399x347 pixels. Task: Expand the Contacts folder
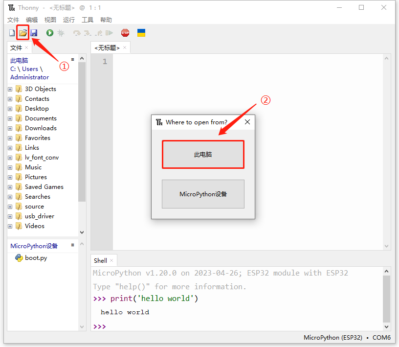pyautogui.click(x=10, y=99)
